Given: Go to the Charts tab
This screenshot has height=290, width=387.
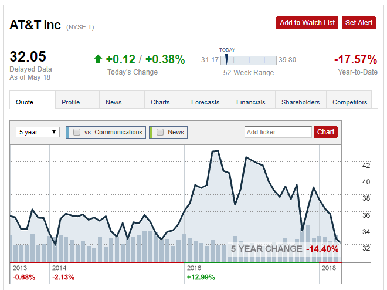Looking at the screenshot, I should [160, 102].
